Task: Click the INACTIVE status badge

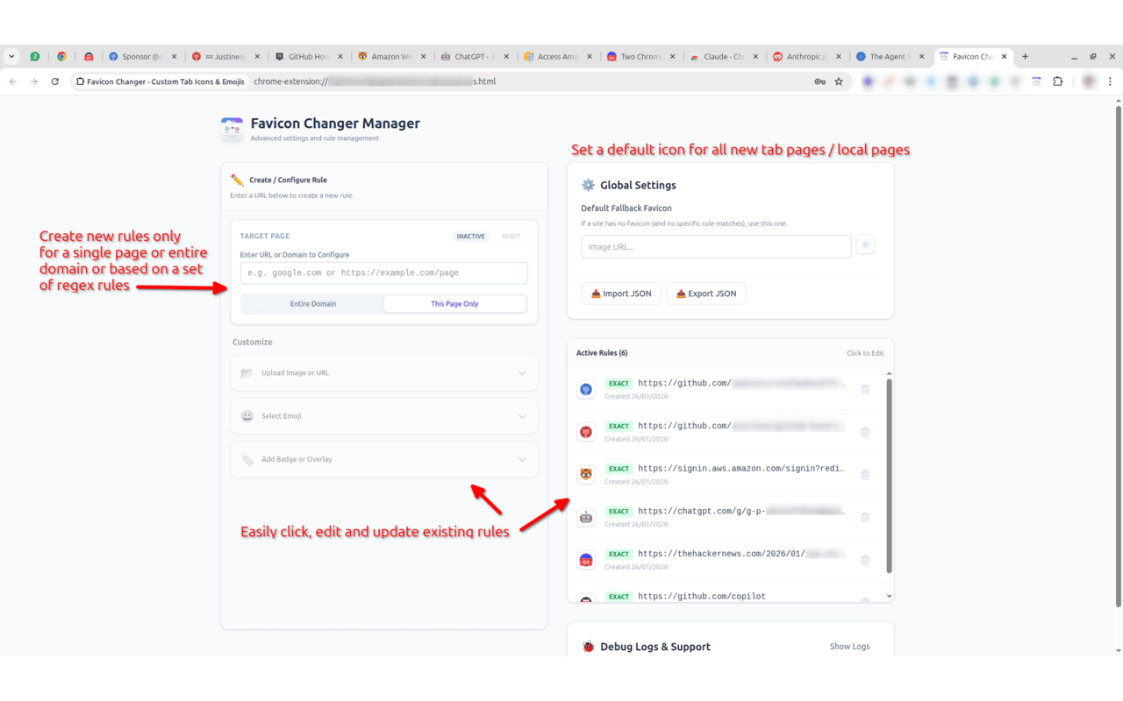Action: coord(470,237)
